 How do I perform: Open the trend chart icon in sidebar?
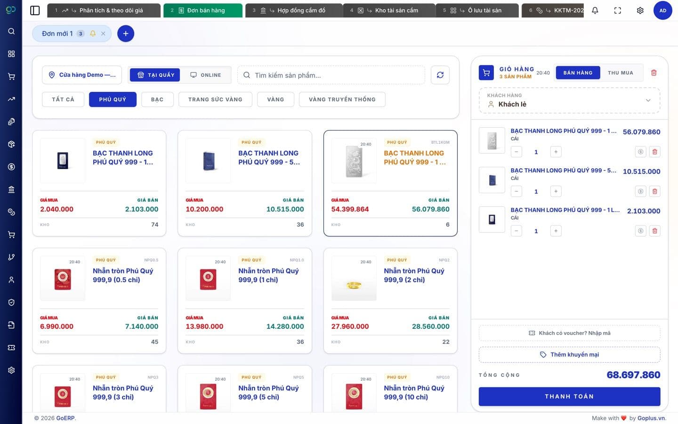pos(11,99)
